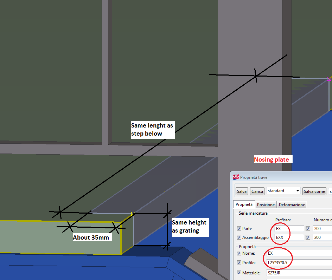Toggle the Parte checkbox
The image size is (332, 280).
click(240, 229)
